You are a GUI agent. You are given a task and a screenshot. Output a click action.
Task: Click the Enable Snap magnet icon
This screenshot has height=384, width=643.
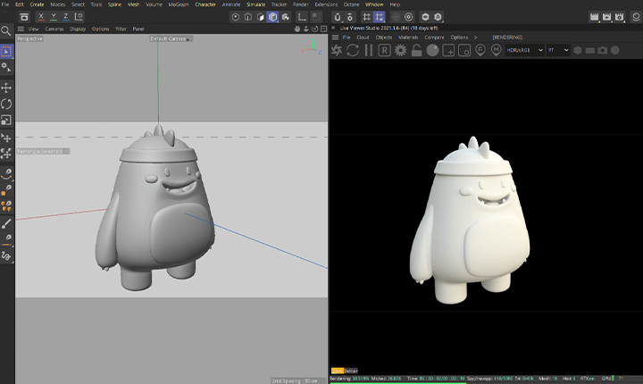coord(337,17)
